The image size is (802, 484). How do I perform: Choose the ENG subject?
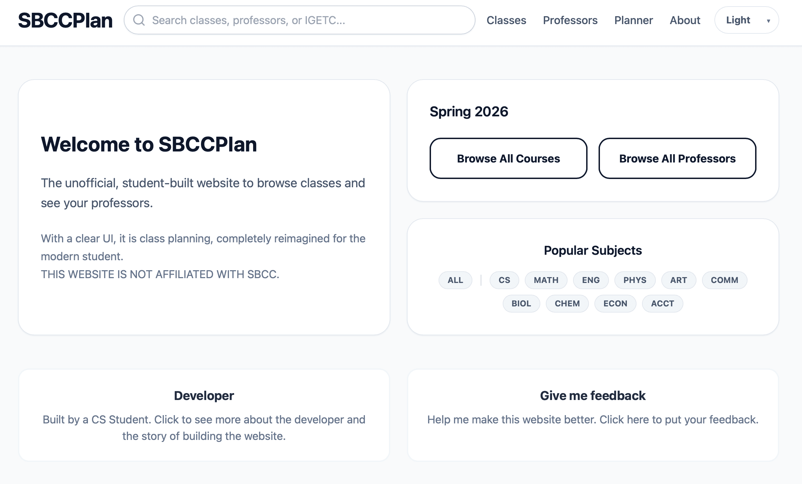(591, 280)
